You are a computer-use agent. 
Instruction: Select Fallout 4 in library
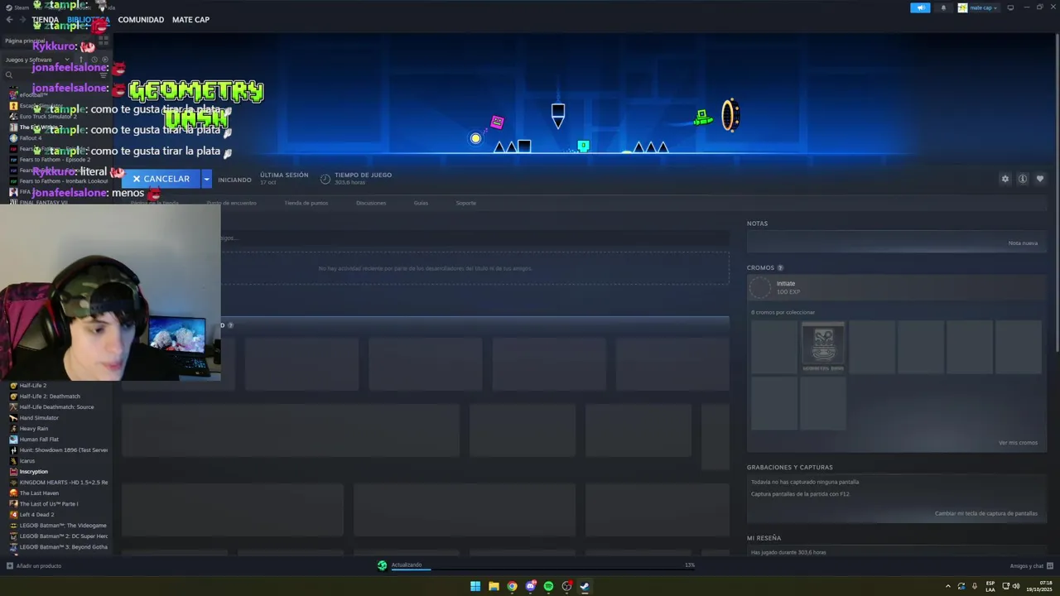tap(31, 138)
